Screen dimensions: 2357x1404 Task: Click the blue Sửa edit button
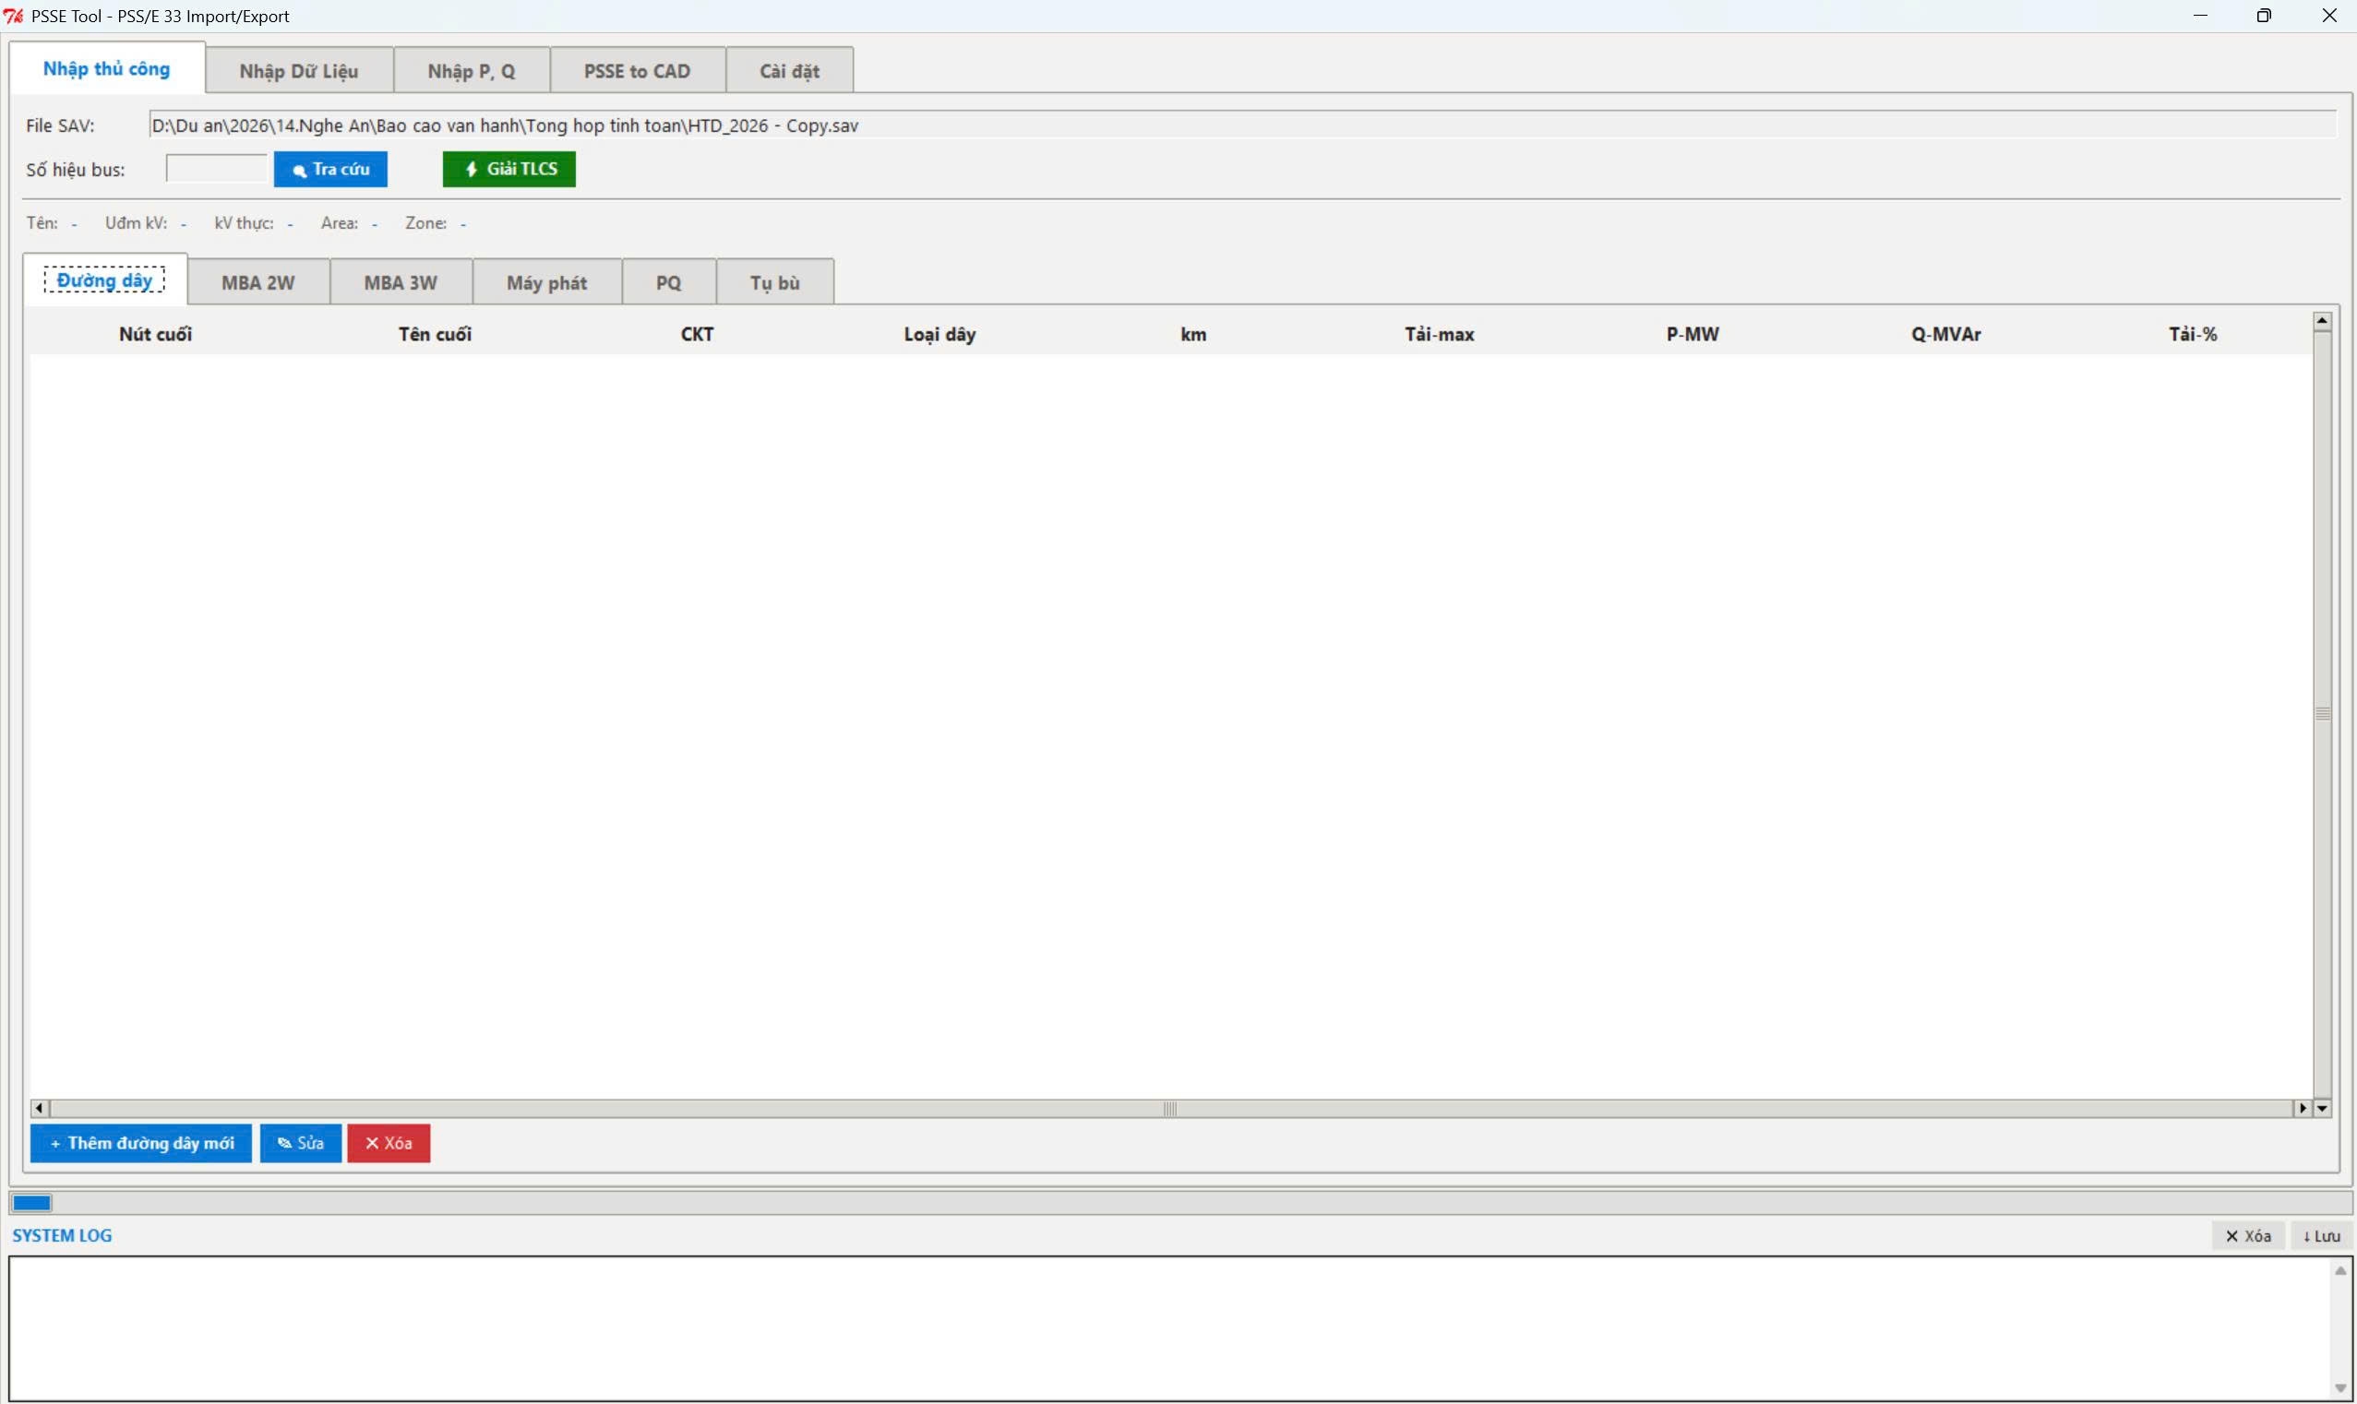pyautogui.click(x=300, y=1143)
